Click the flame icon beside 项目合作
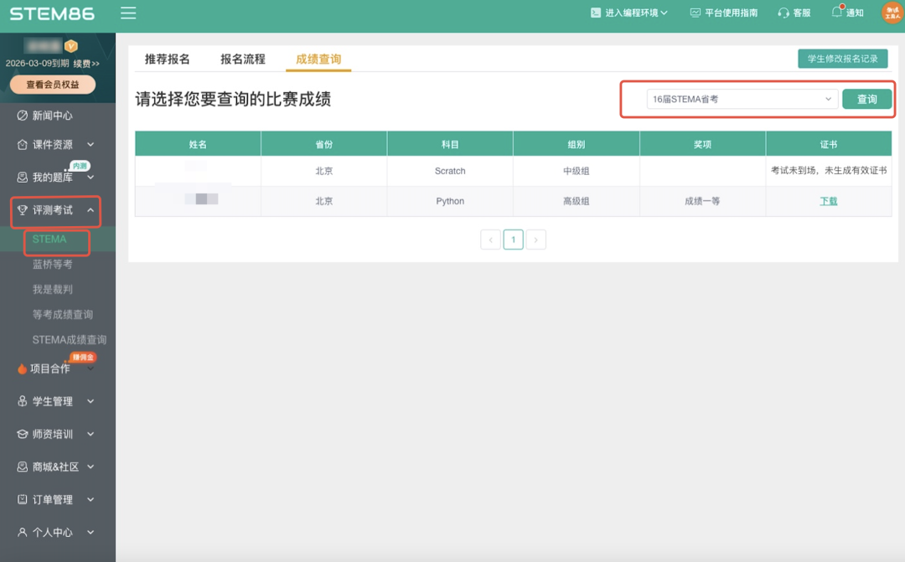Image resolution: width=905 pixels, height=562 pixels. 22,369
